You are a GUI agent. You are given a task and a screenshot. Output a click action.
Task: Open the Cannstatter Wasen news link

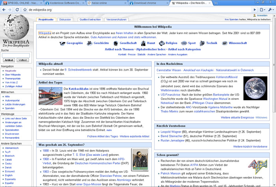(169, 70)
